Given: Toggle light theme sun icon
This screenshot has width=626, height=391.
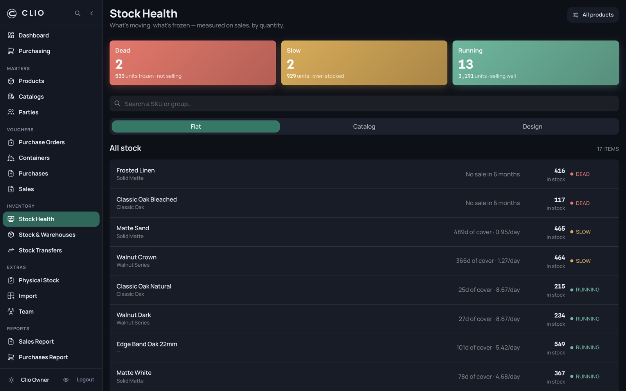Looking at the screenshot, I should tap(11, 380).
